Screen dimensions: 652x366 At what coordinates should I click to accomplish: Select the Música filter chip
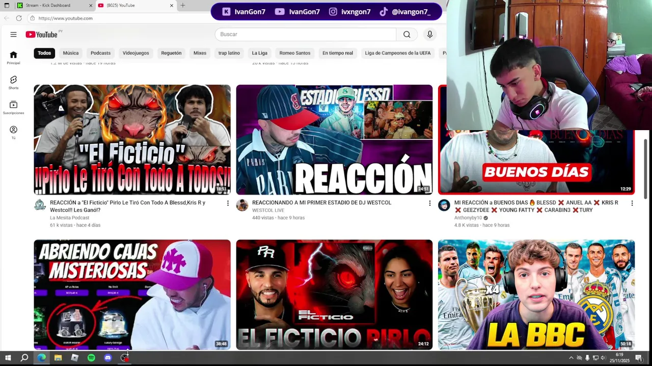[71, 53]
